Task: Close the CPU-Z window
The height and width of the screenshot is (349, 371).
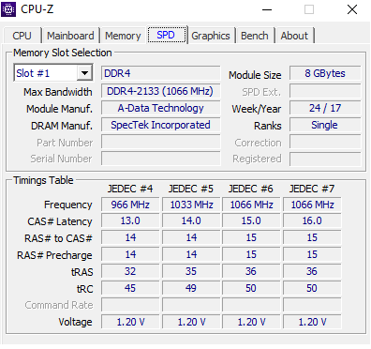Action: click(352, 9)
